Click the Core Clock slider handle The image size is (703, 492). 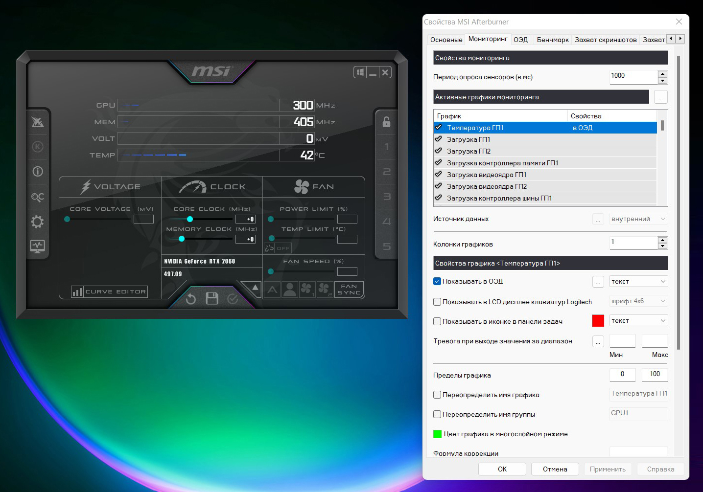(x=190, y=219)
